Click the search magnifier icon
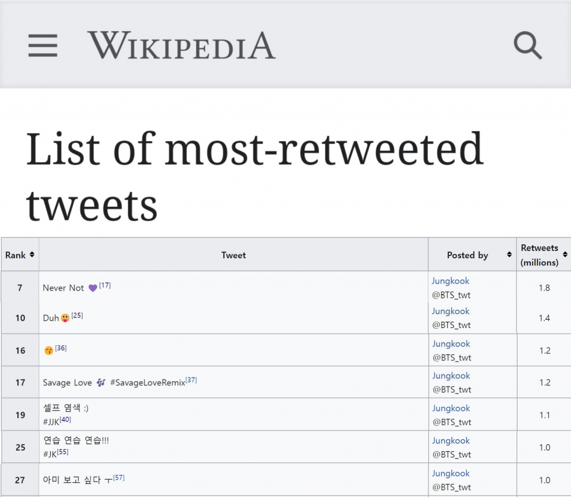The image size is (571, 497). pos(528,46)
